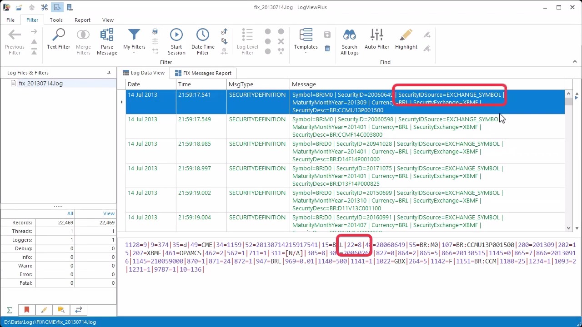Image resolution: width=582 pixels, height=327 pixels.
Task: Switch to the Report ribbon tab
Action: point(82,20)
